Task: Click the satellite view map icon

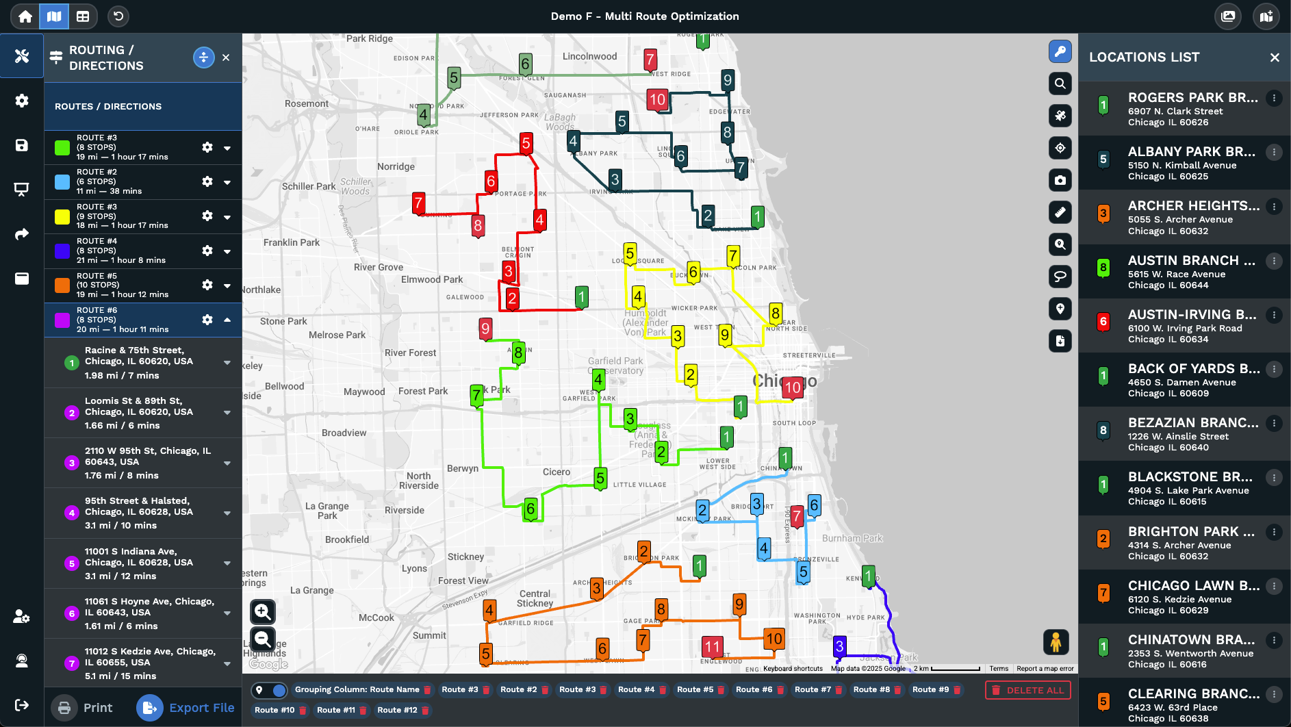Action: (1060, 116)
